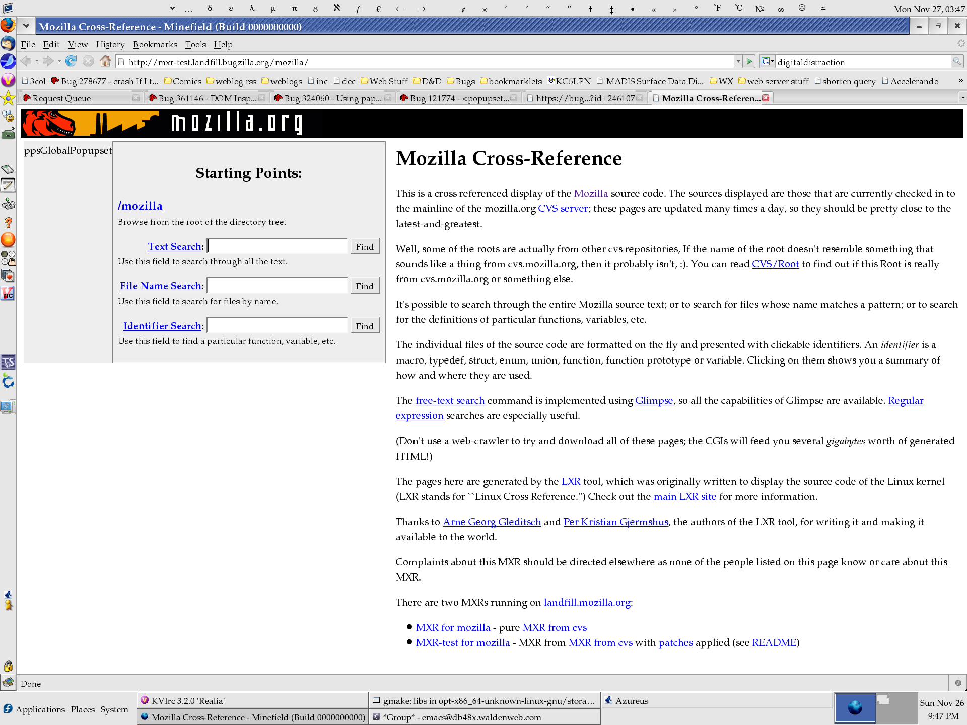Image resolution: width=967 pixels, height=725 pixels.
Task: Open the notepad text editor launcher
Action: point(8,186)
